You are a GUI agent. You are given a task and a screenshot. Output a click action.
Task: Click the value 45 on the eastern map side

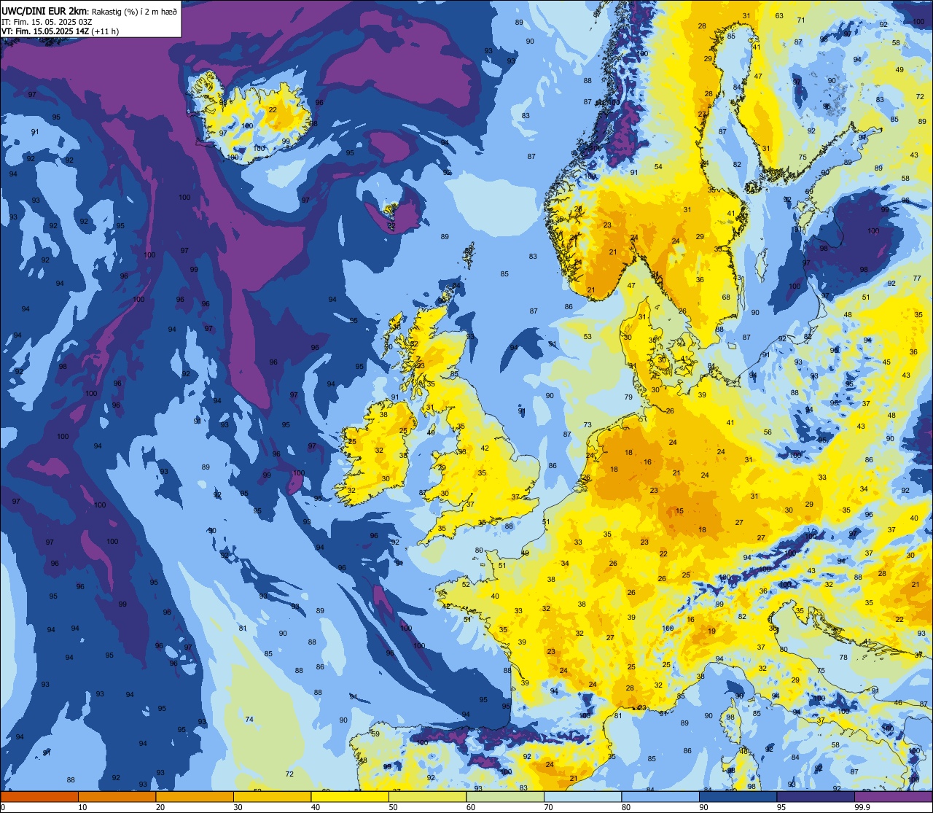tap(886, 362)
